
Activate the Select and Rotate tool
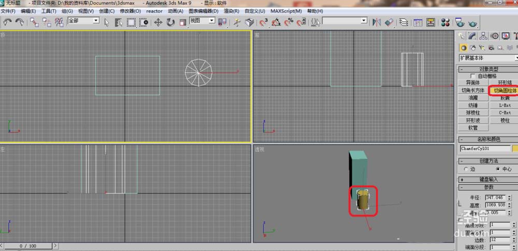click(170, 22)
